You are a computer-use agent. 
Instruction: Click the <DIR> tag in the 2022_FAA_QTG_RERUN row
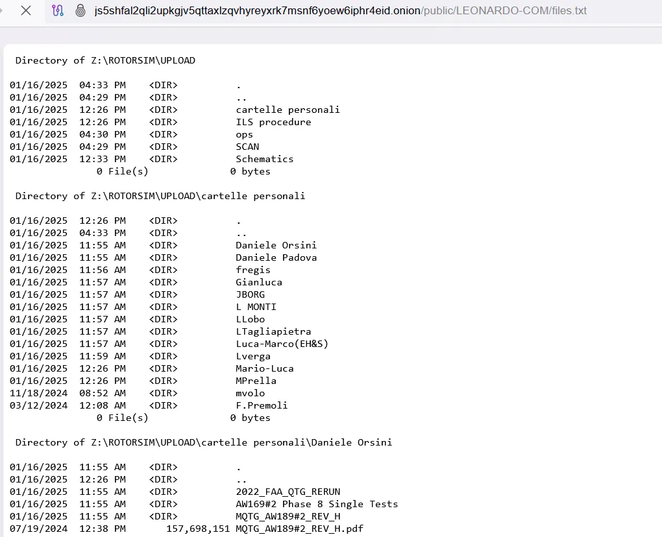pos(164,492)
